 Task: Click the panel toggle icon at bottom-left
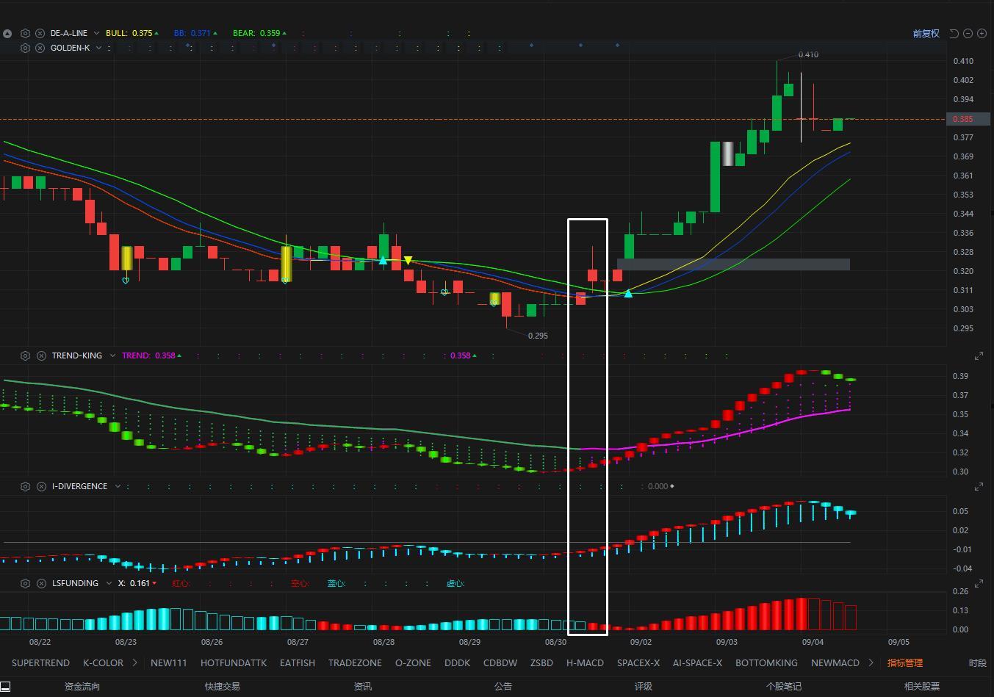pos(5,687)
